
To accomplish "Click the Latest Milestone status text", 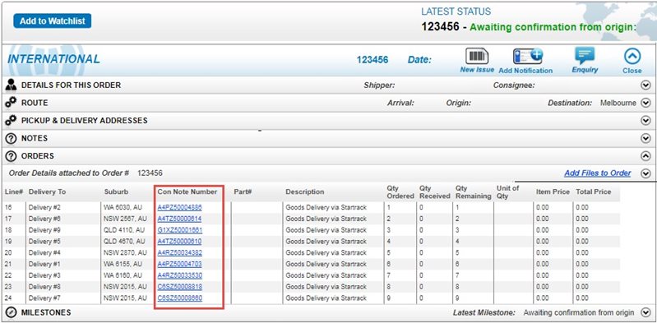I will (579, 312).
